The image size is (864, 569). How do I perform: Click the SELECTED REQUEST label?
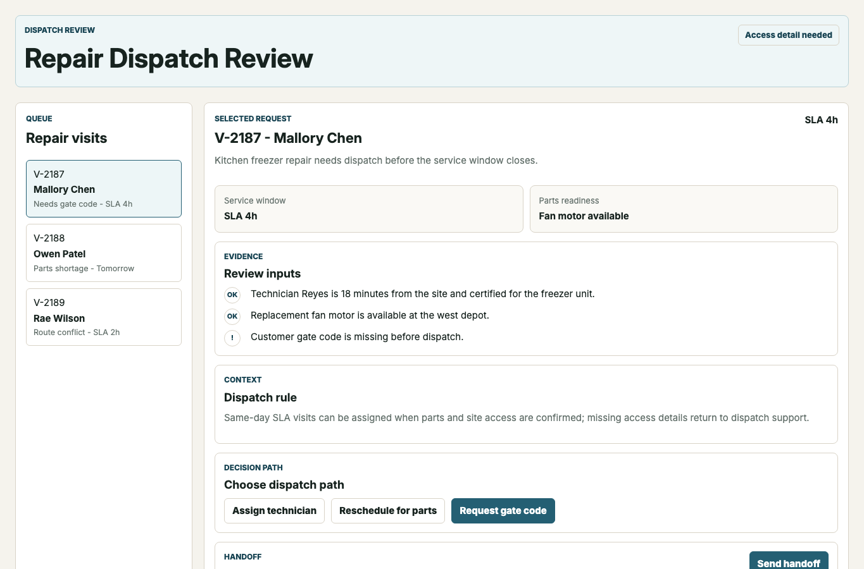[x=253, y=119]
